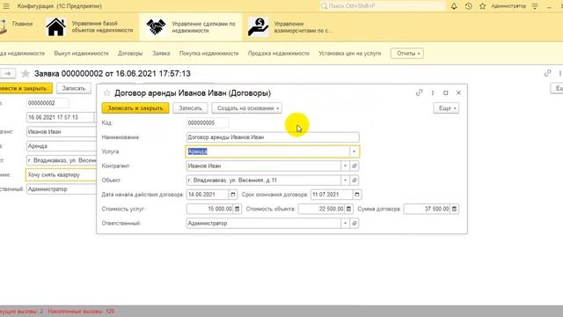Expand the Объект dropdown
Viewport: 563px width, 317px height.
point(345,180)
